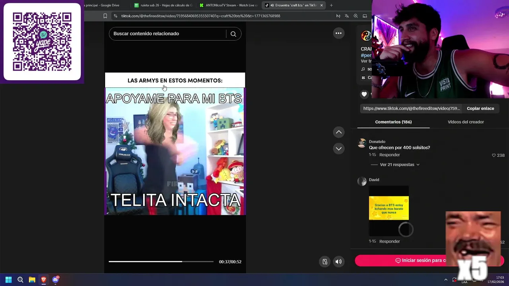This screenshot has height=286, width=509.
Task: Open the three-dot more options menu
Action: pyautogui.click(x=338, y=33)
